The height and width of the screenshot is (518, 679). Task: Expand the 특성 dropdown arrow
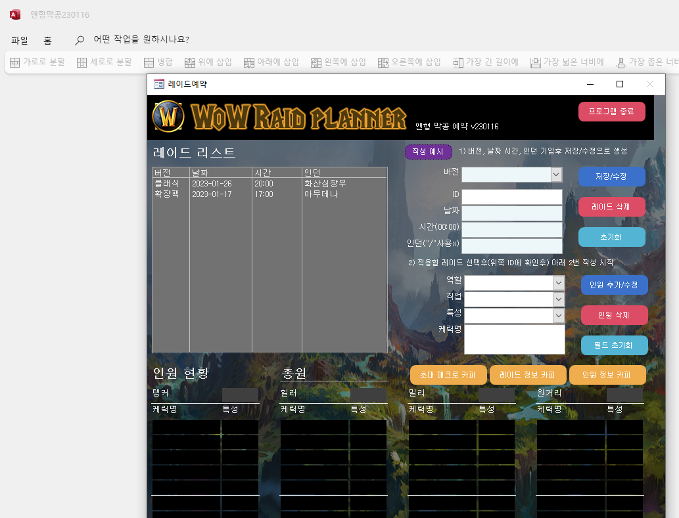559,316
